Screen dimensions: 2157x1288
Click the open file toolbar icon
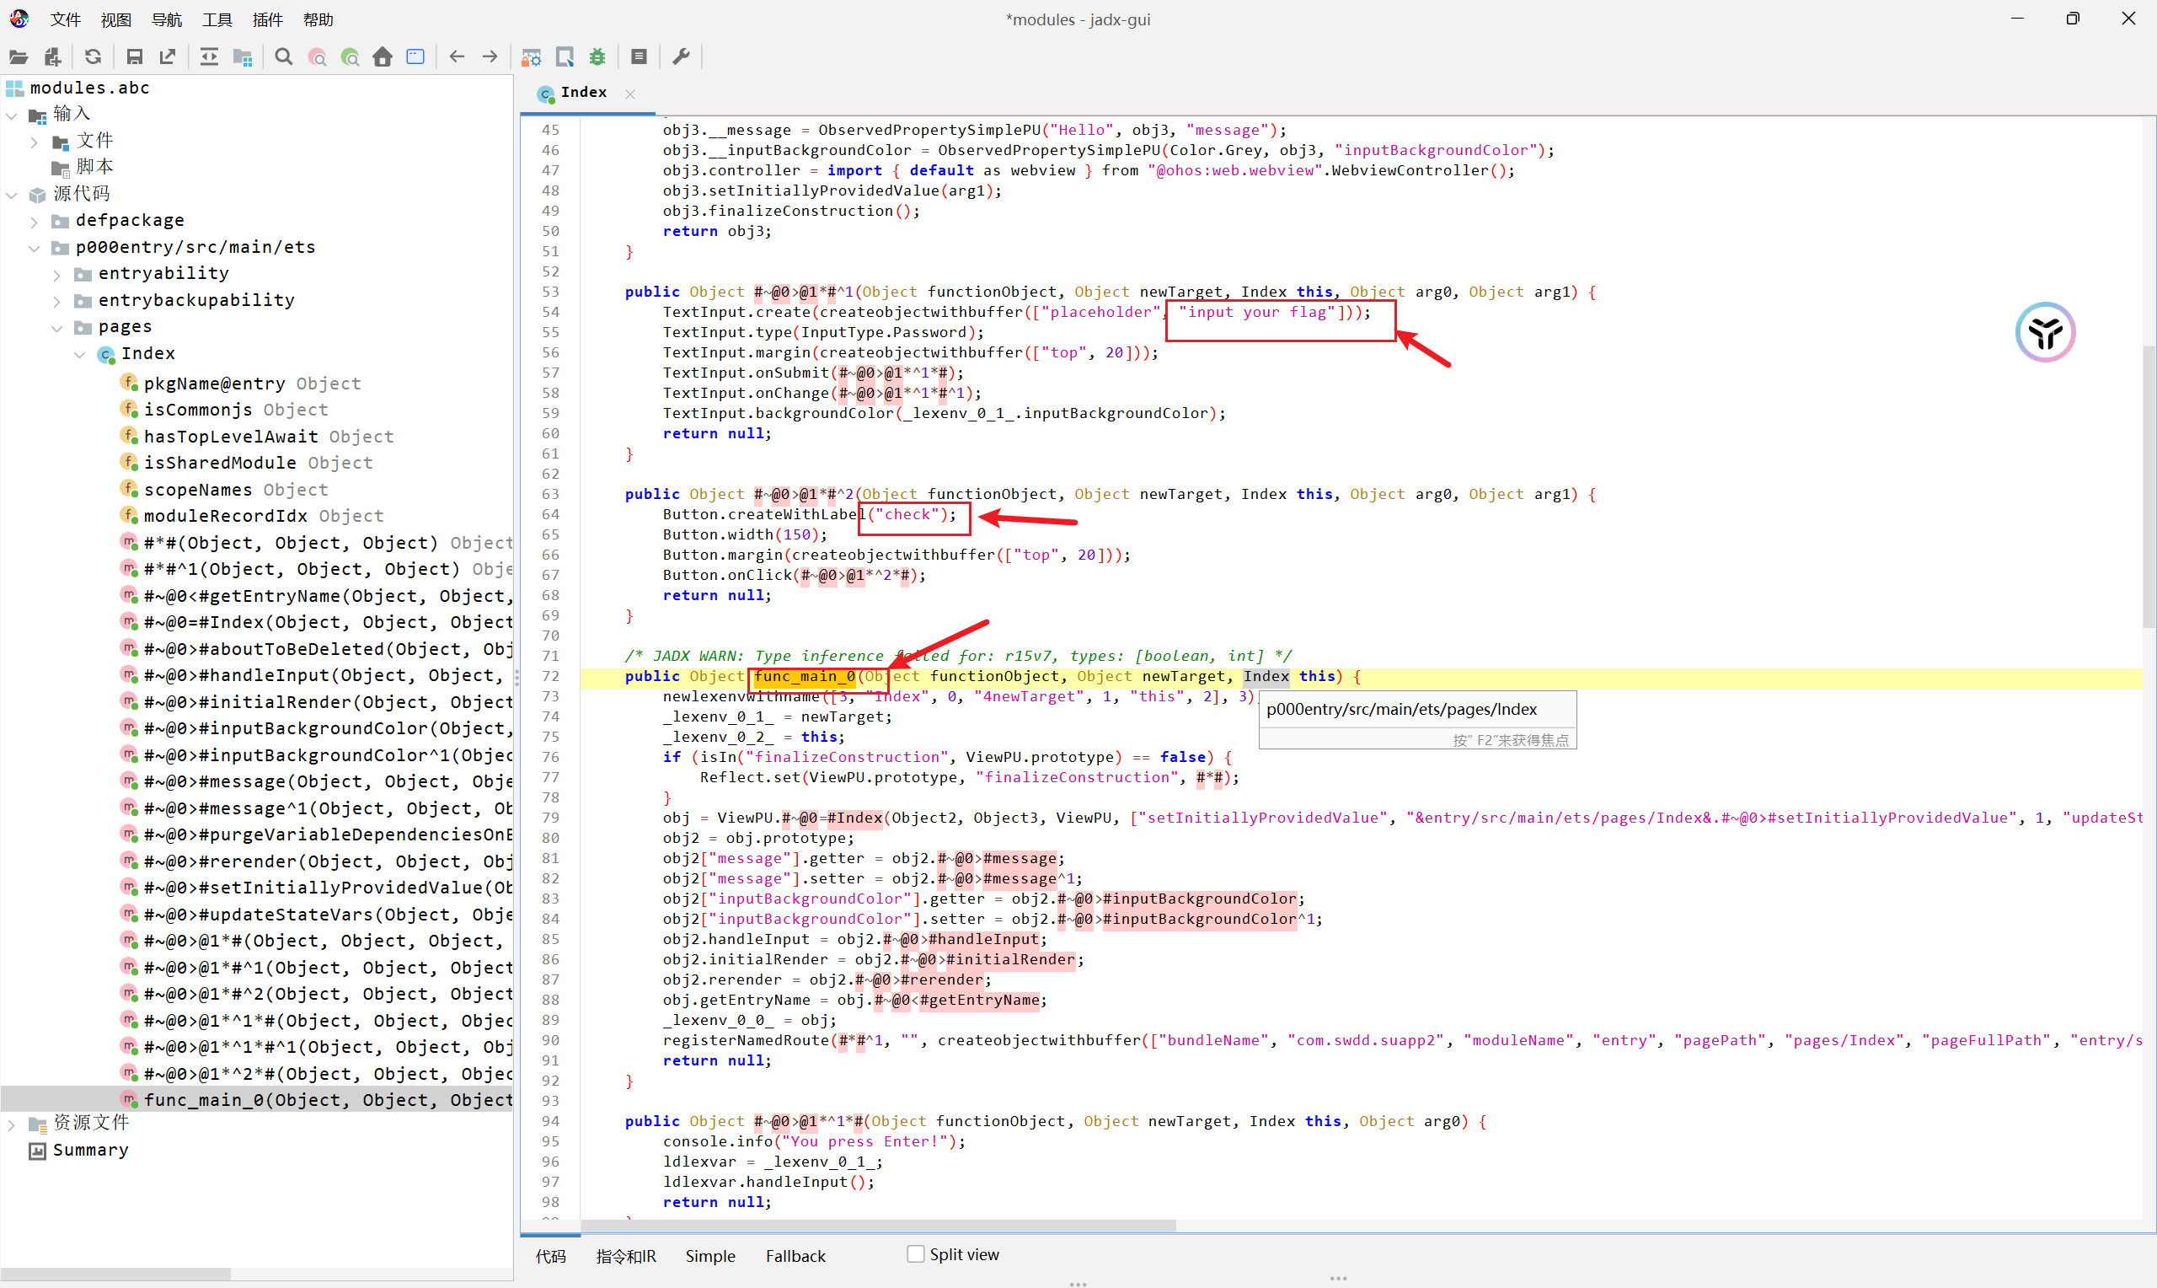pos(19,57)
